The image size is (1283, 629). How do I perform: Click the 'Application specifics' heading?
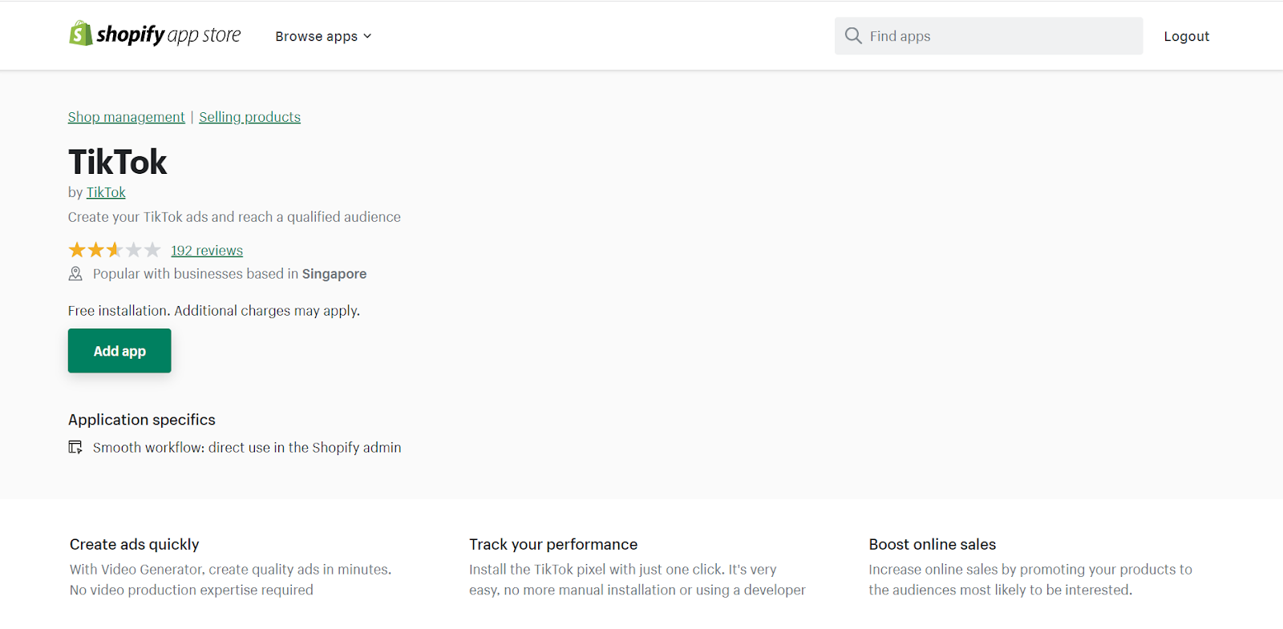[142, 420]
